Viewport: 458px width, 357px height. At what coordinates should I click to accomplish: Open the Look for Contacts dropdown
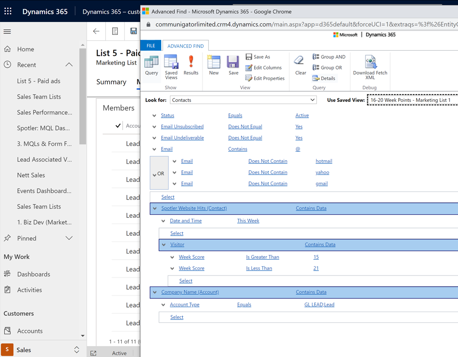click(x=243, y=100)
